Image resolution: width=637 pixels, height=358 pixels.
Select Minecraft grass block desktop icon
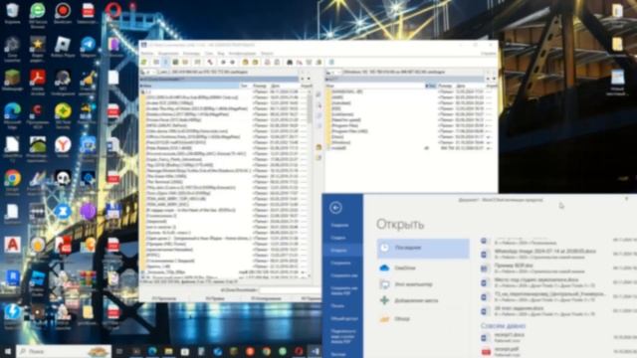(12, 81)
